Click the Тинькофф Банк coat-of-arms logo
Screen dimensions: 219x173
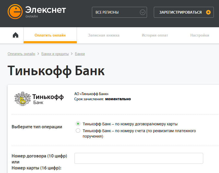(x=22, y=99)
